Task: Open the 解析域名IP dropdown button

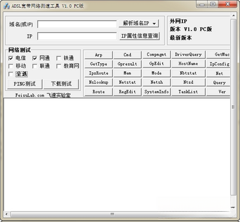Action: tap(139, 23)
